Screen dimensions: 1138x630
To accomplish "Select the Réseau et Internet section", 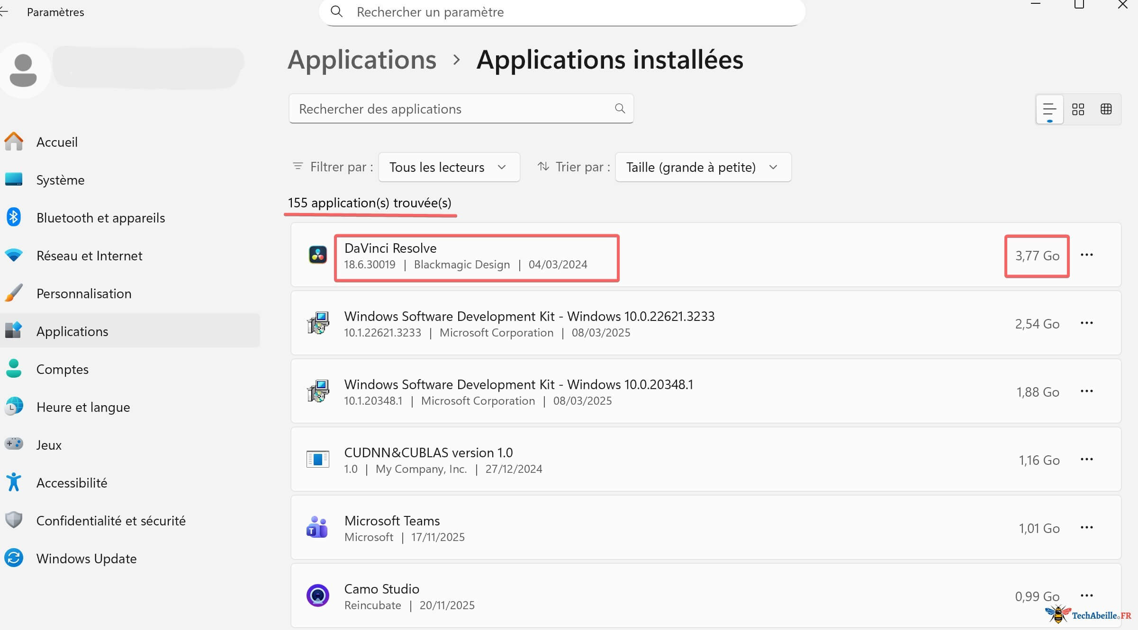I will pyautogui.click(x=90, y=255).
